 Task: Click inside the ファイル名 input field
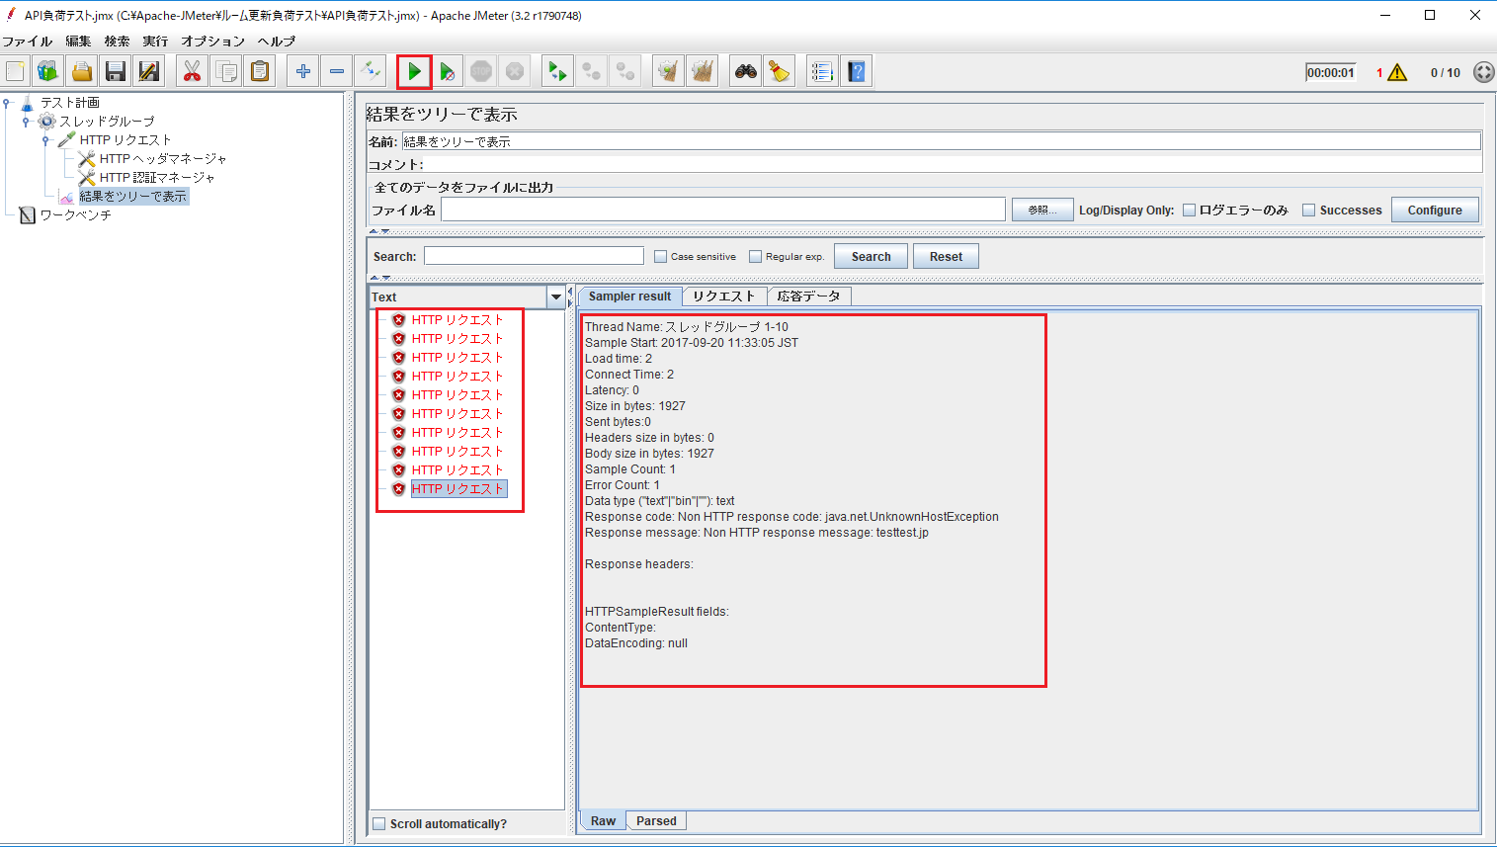pyautogui.click(x=721, y=209)
